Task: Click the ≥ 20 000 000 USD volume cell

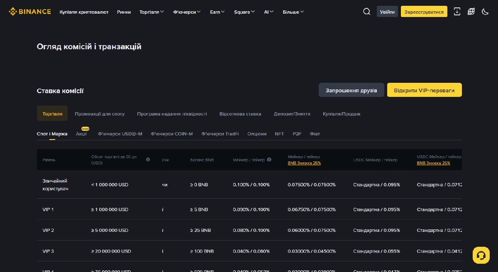Action: (x=111, y=251)
